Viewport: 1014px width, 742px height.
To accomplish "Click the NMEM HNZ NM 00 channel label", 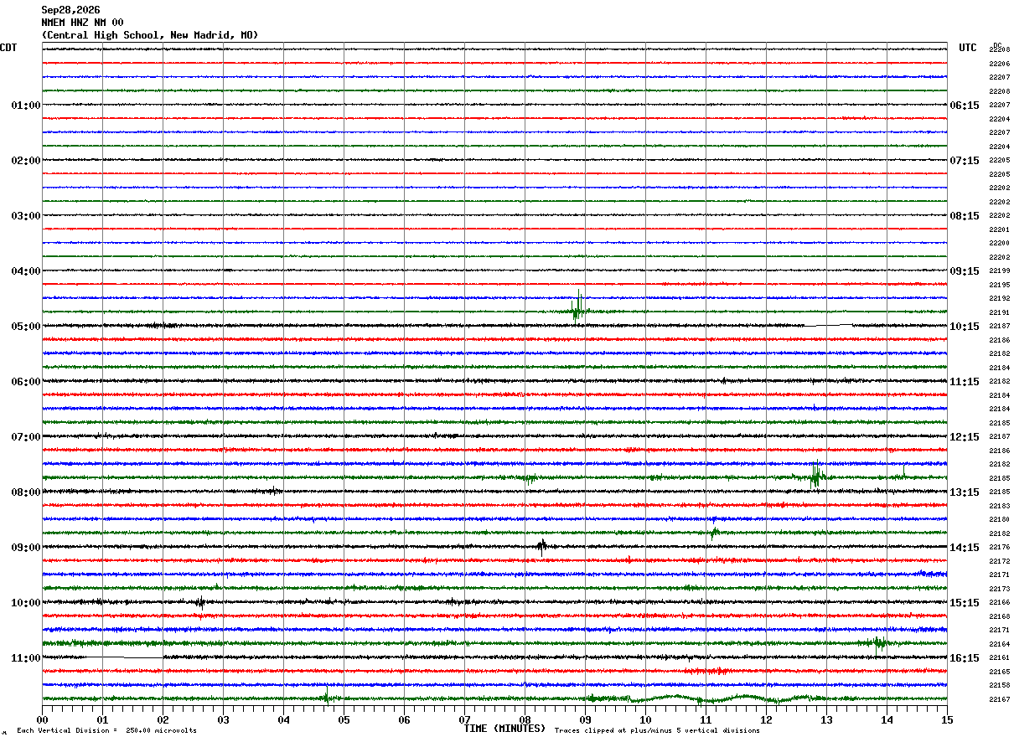I will click(x=82, y=23).
